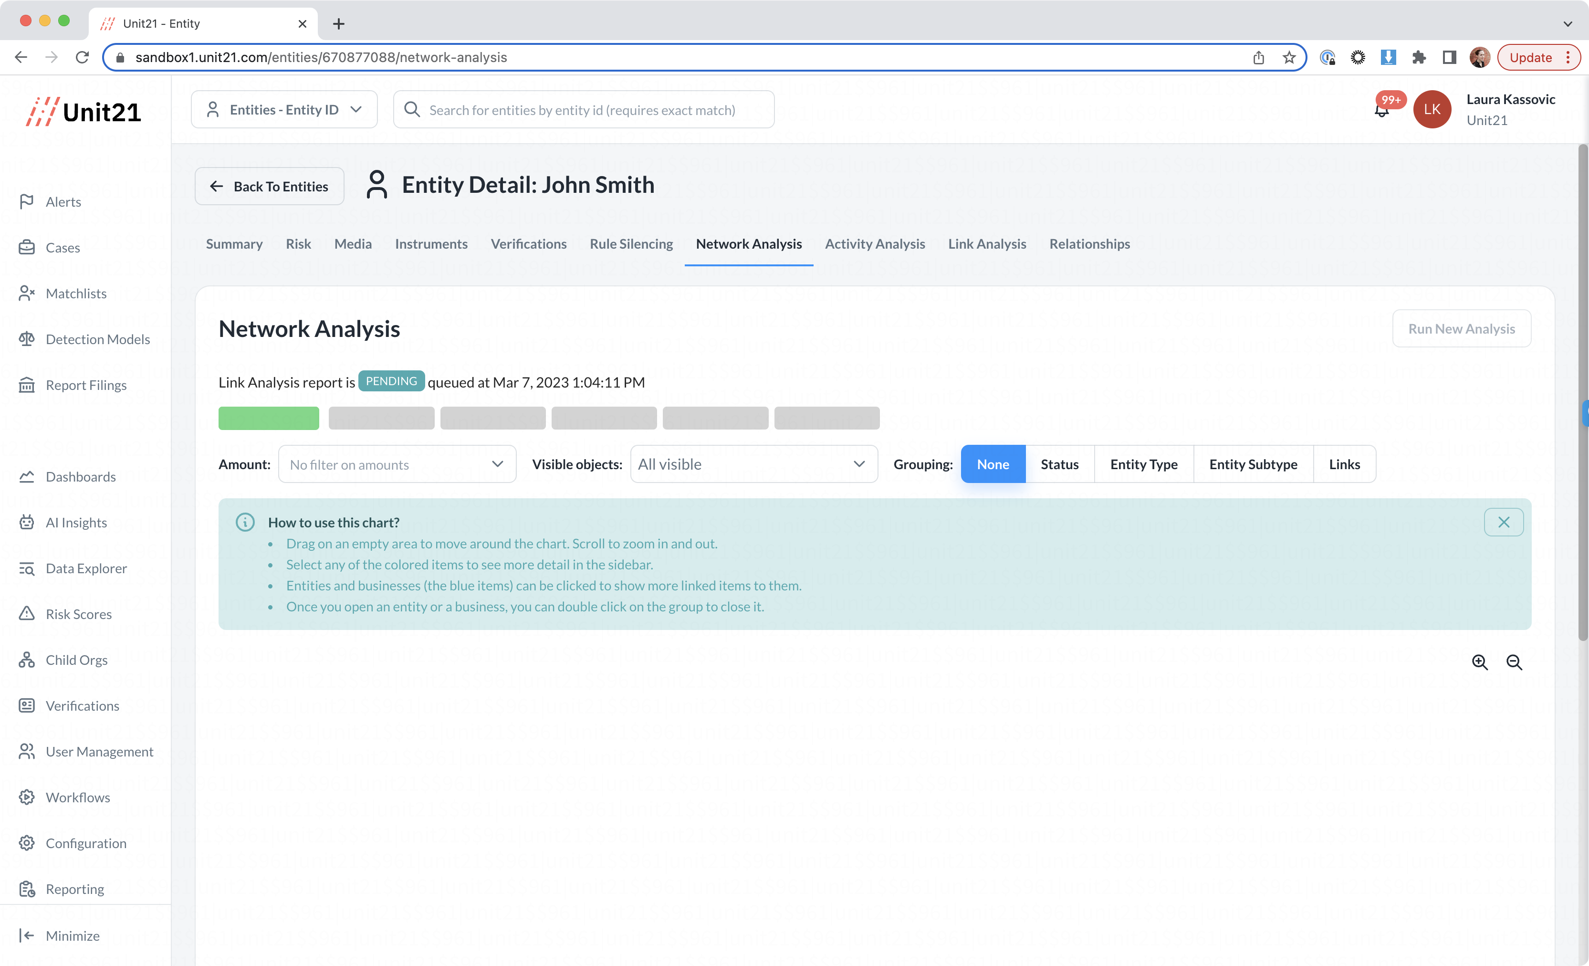Click the Run New Analysis button
This screenshot has height=966, width=1589.
tap(1461, 329)
